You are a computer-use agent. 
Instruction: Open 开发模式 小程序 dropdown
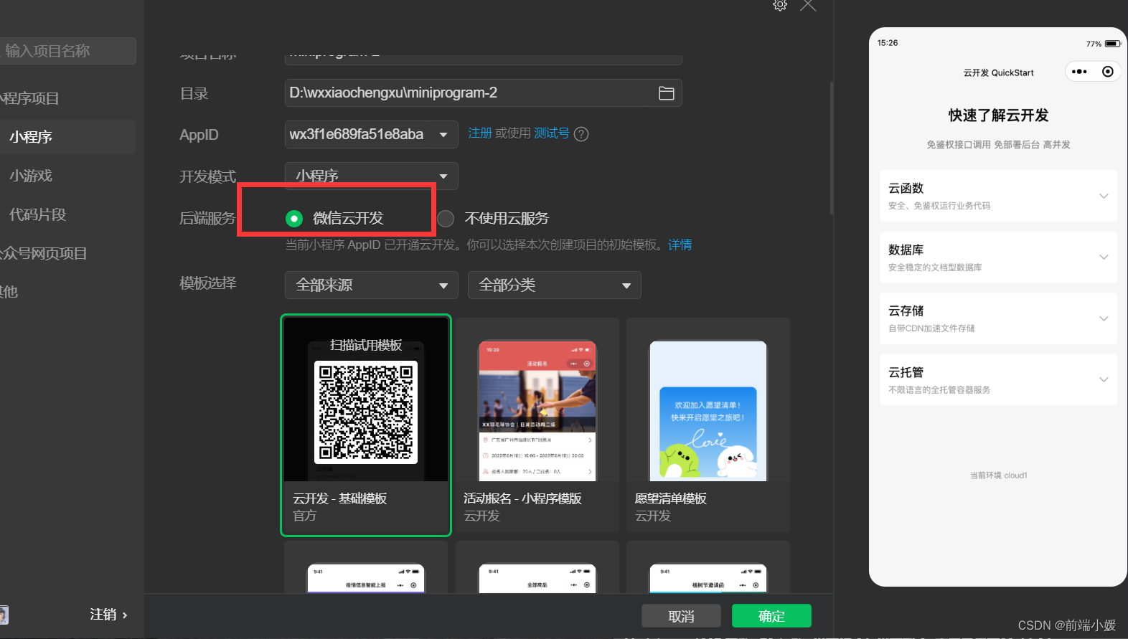371,176
